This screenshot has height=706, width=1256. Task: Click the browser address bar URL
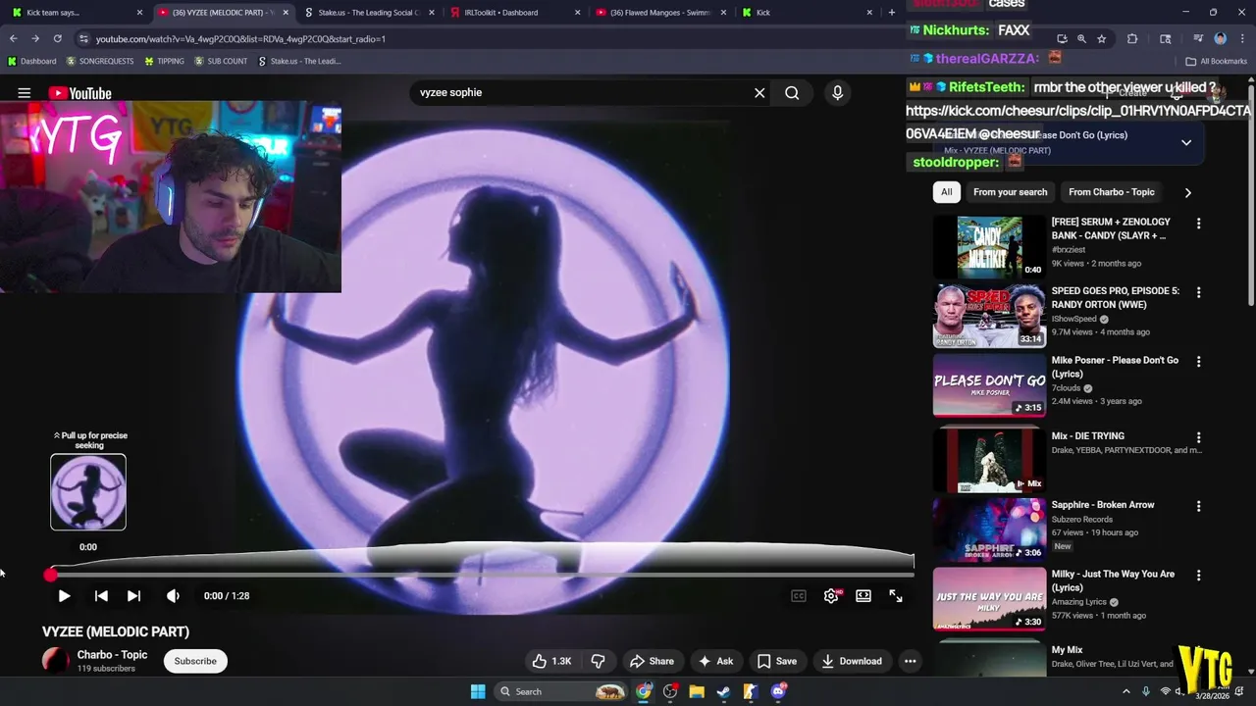click(240, 39)
